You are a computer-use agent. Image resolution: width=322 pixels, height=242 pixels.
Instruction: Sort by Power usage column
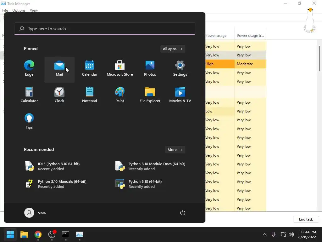pyautogui.click(x=220, y=33)
